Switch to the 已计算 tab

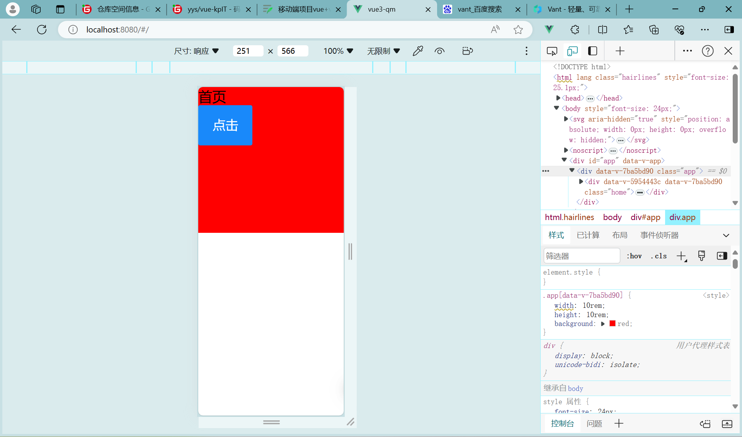588,235
